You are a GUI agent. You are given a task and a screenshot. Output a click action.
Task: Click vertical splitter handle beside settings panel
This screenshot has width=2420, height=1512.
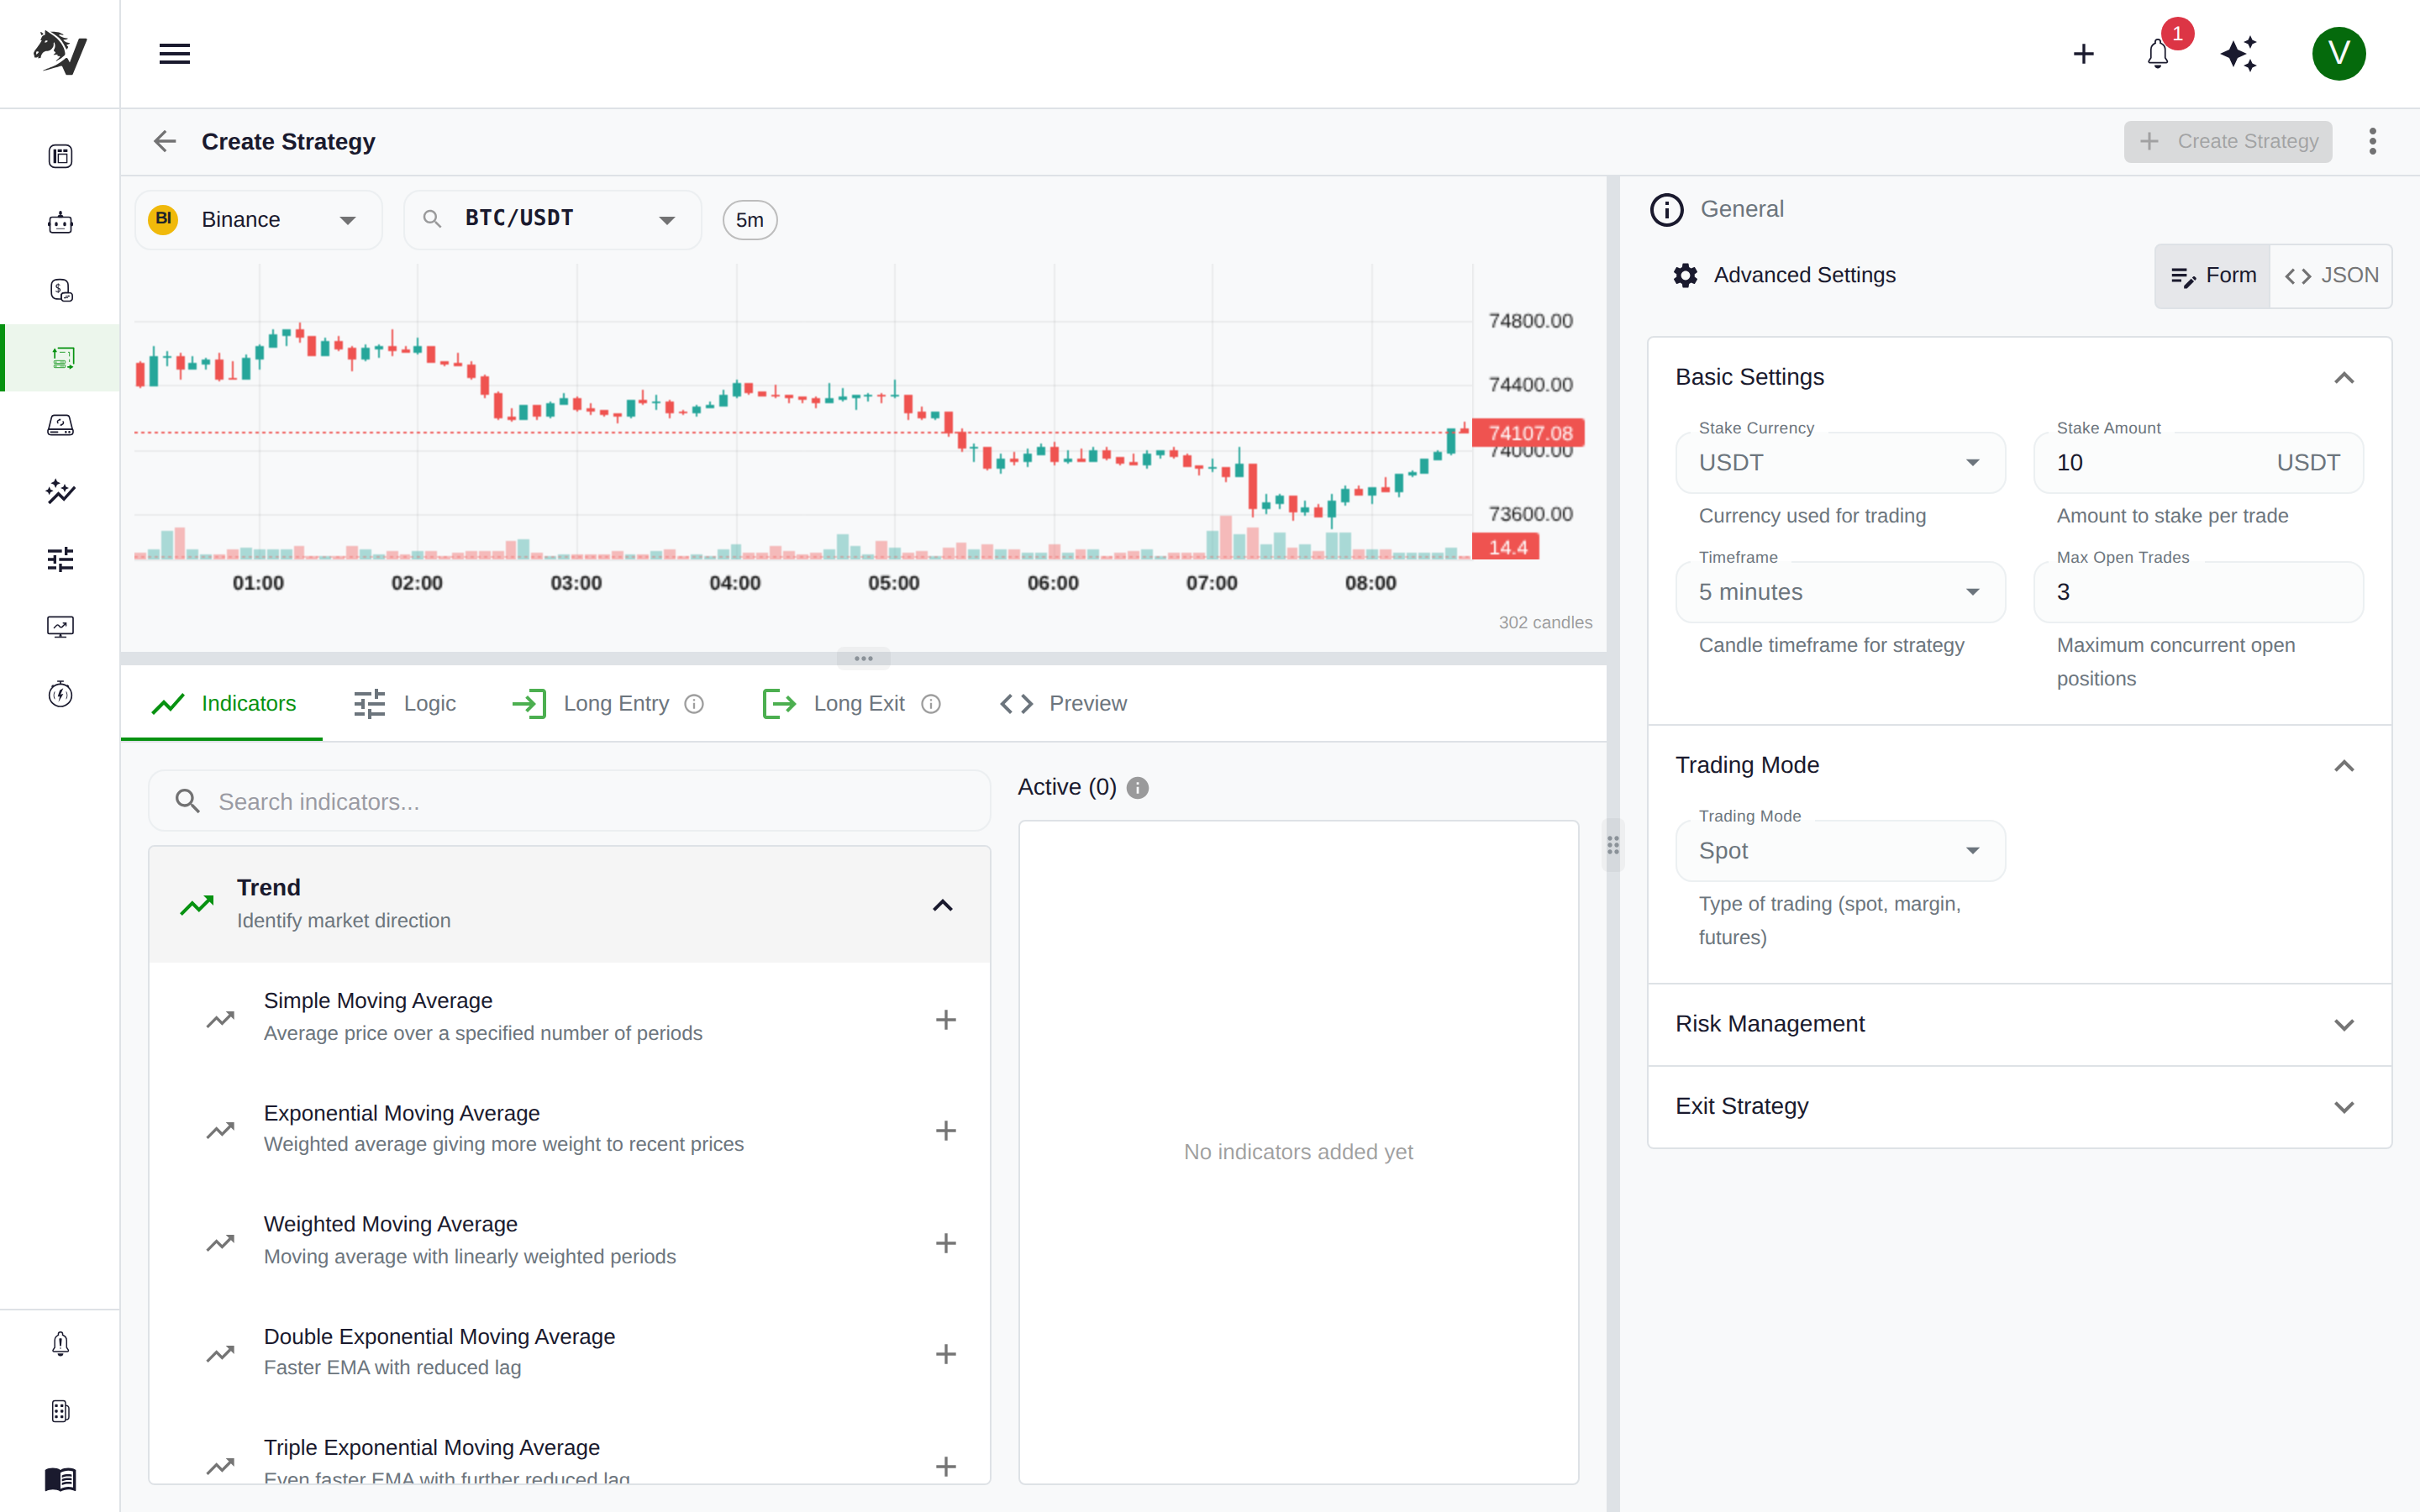tap(1613, 845)
